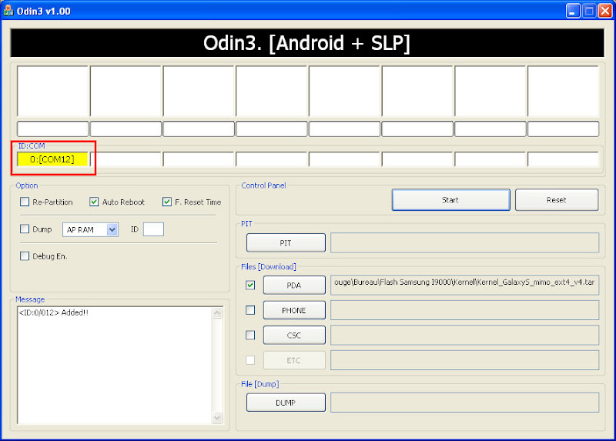Click the DUMP file path field
This screenshot has height=441, width=616.
[465, 403]
